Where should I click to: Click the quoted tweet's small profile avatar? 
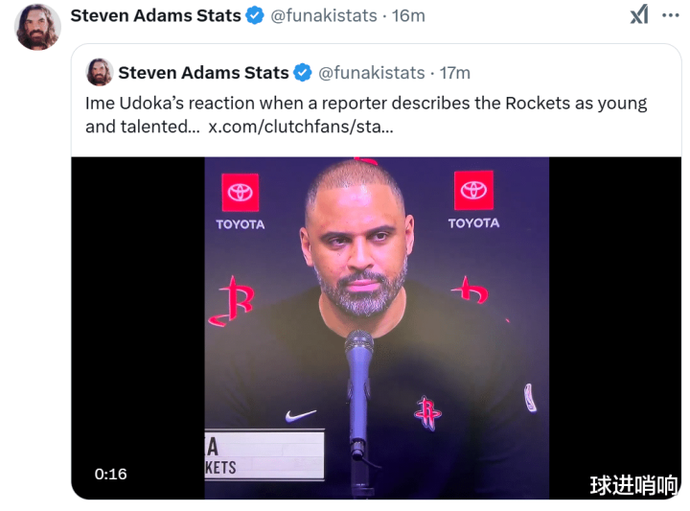100,73
